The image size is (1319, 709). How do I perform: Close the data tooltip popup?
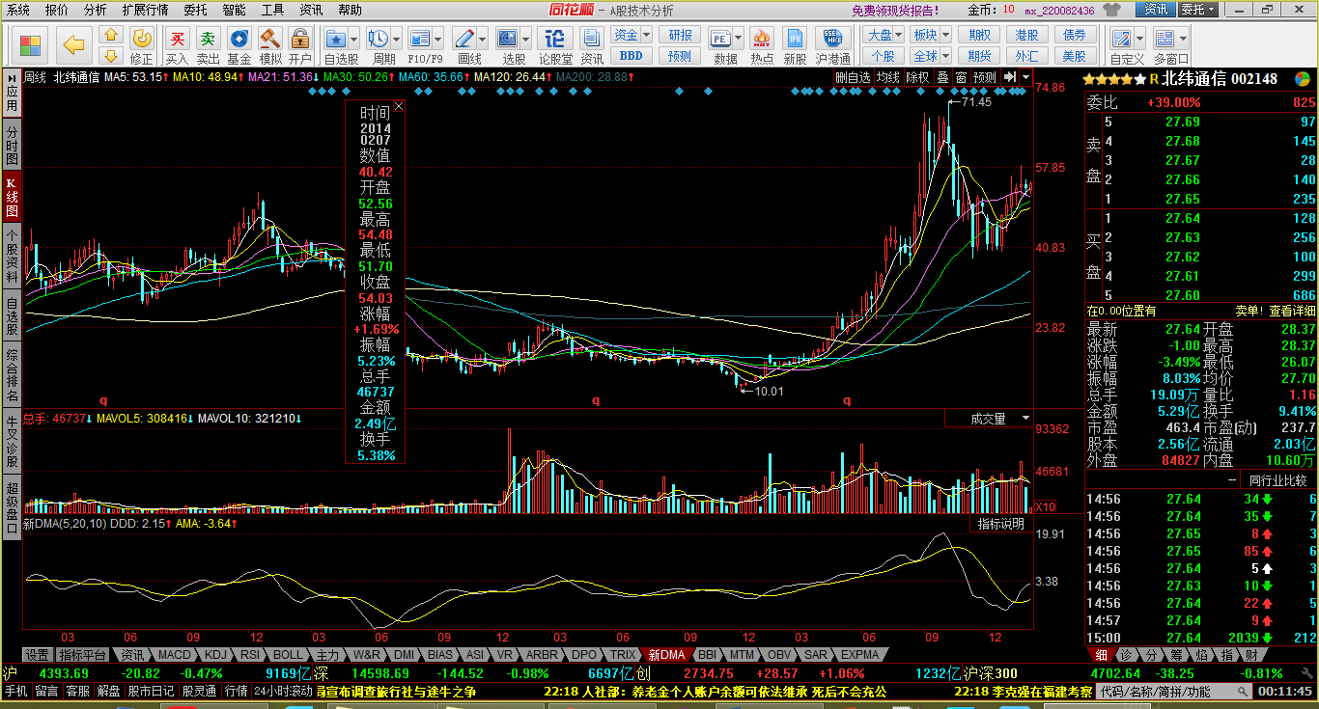click(399, 107)
